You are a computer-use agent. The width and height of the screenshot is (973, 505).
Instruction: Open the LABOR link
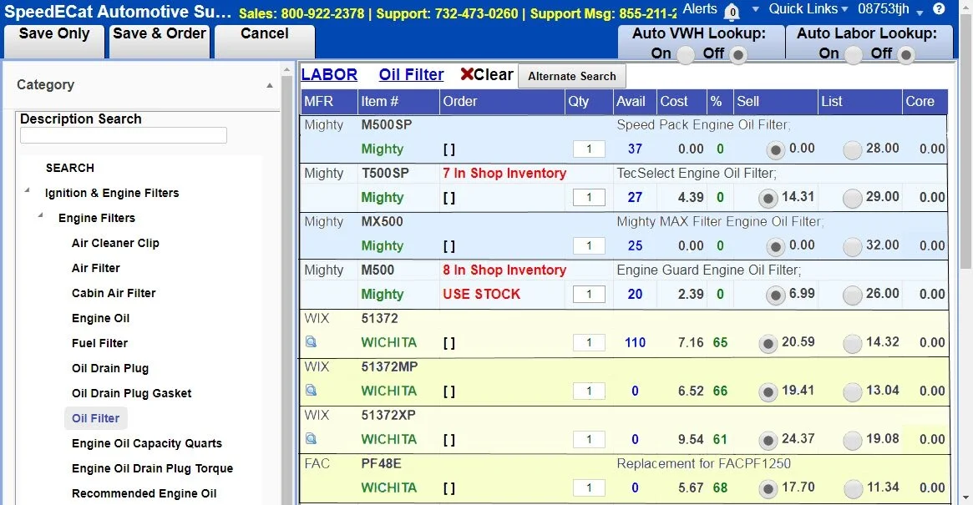tap(329, 74)
